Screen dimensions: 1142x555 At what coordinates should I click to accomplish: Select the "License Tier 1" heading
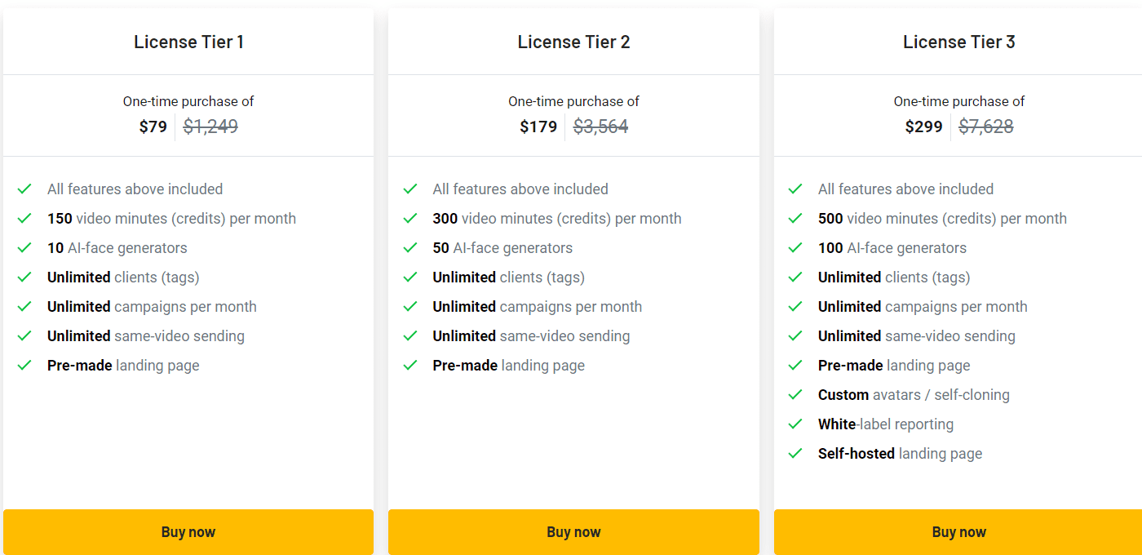click(x=188, y=42)
